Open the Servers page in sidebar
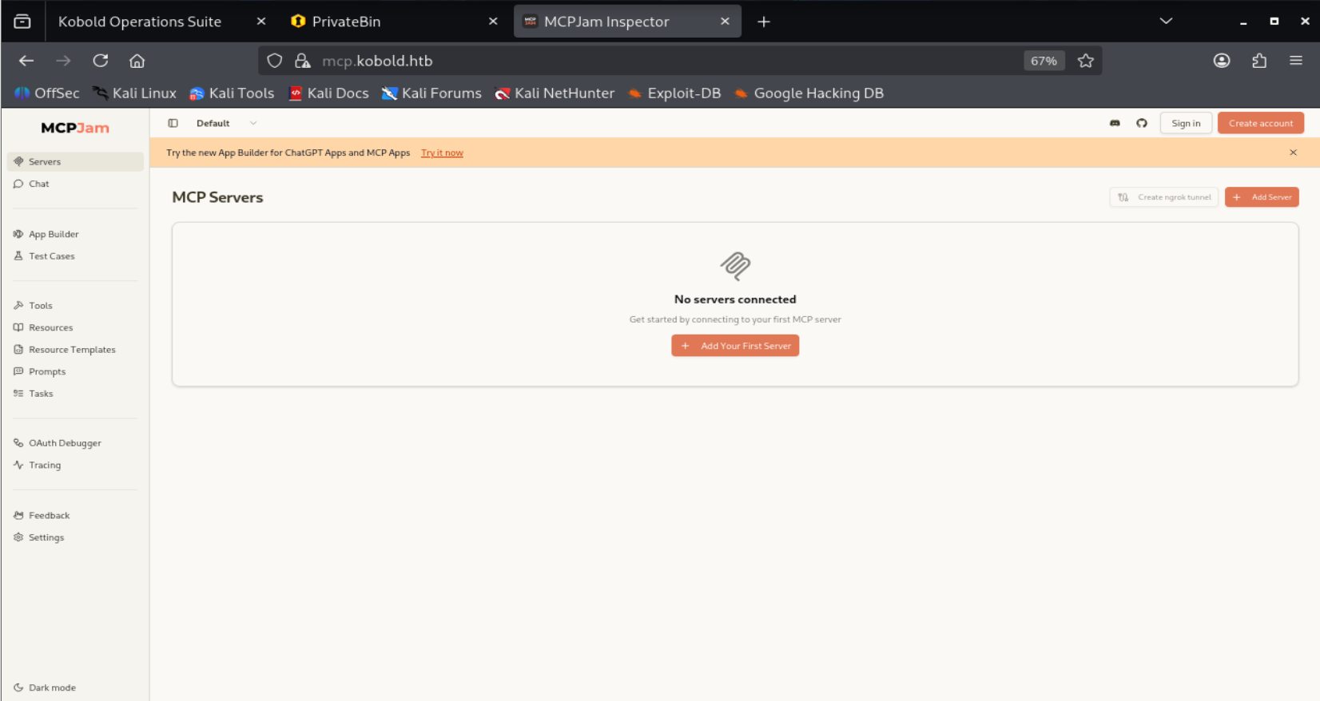1320x701 pixels. pyautogui.click(x=75, y=161)
